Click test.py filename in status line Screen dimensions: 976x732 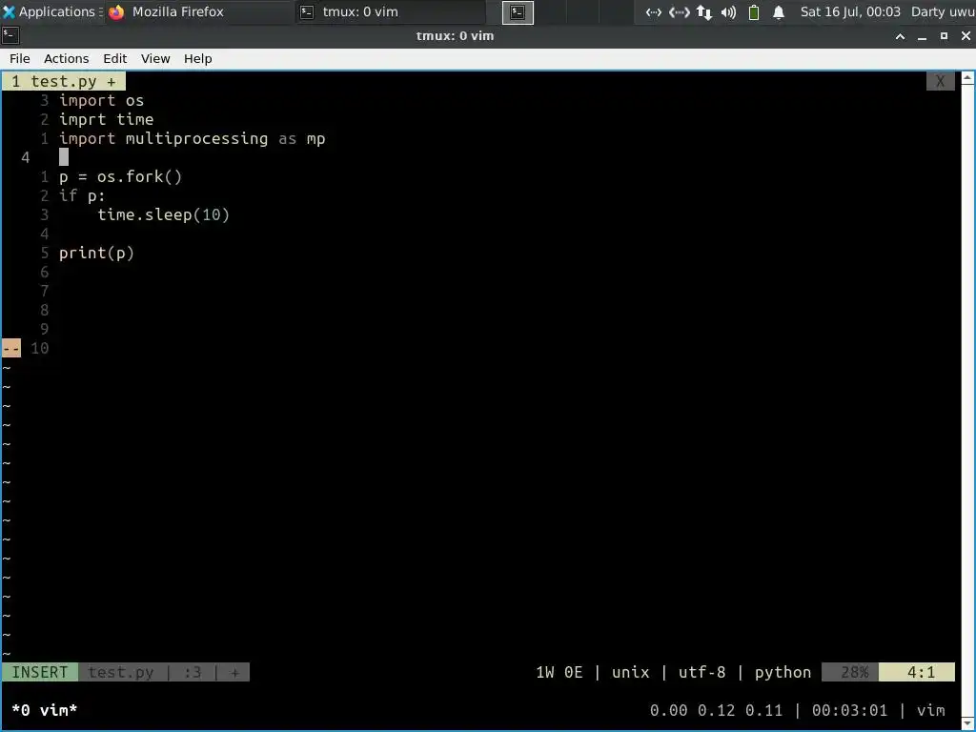pos(121,672)
